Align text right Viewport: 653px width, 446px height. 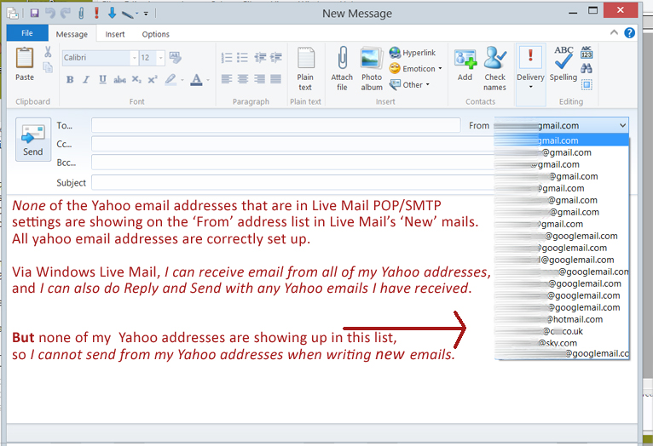click(x=259, y=79)
